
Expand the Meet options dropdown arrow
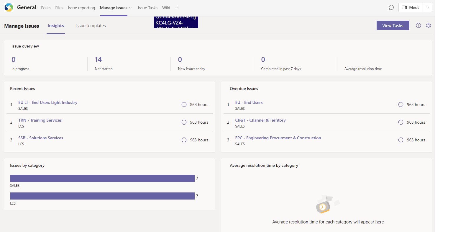click(428, 7)
